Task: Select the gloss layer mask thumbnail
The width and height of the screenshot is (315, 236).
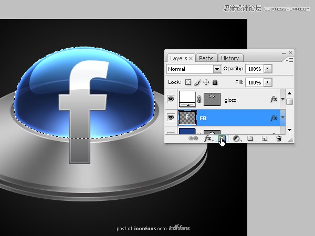Action: click(x=212, y=99)
